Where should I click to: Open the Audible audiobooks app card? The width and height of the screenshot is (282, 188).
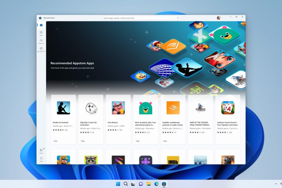pos(173,120)
